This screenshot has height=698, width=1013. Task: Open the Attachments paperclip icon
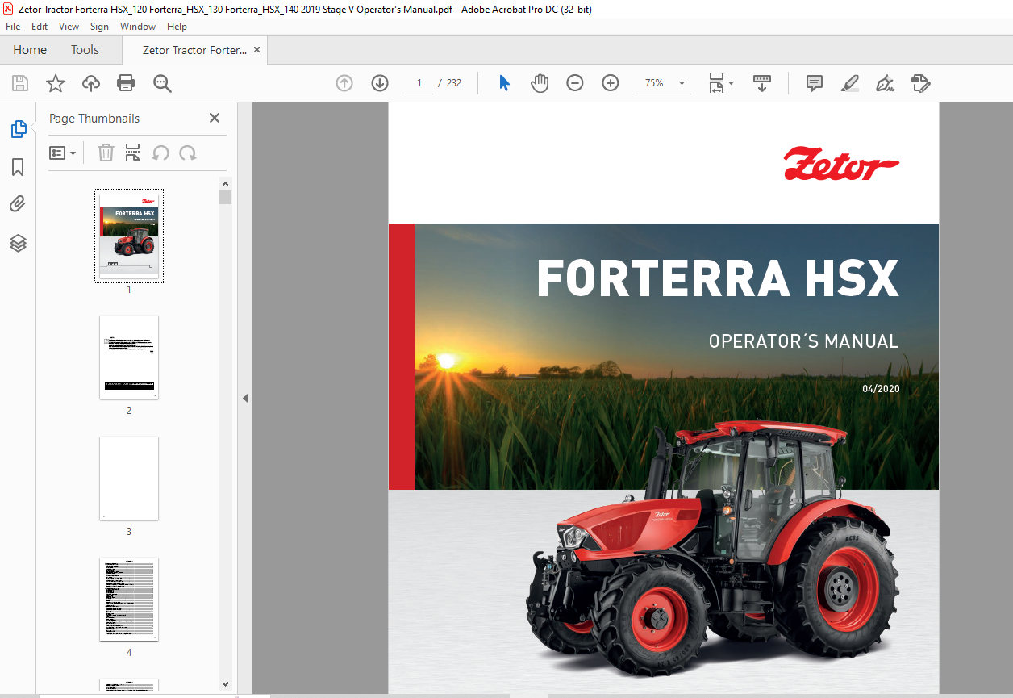point(18,204)
